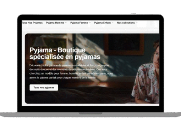Open the Tous Nos Pyjamas menu link
Image resolution: width=181 pixels, height=135 pixels.
(x=32, y=23)
